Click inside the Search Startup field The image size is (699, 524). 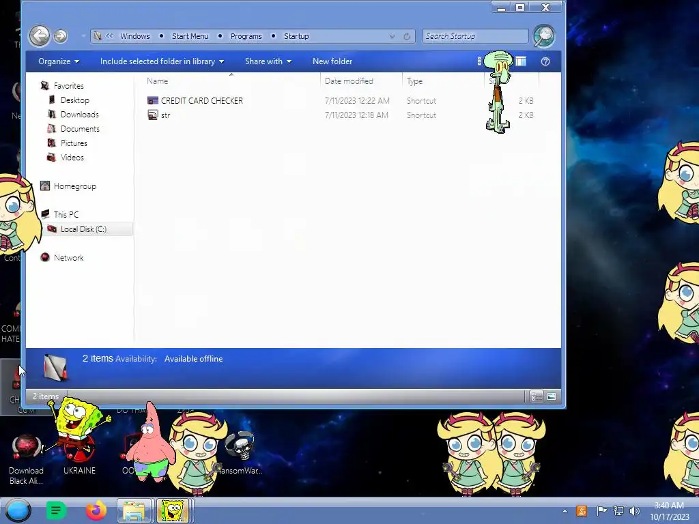[x=475, y=36]
